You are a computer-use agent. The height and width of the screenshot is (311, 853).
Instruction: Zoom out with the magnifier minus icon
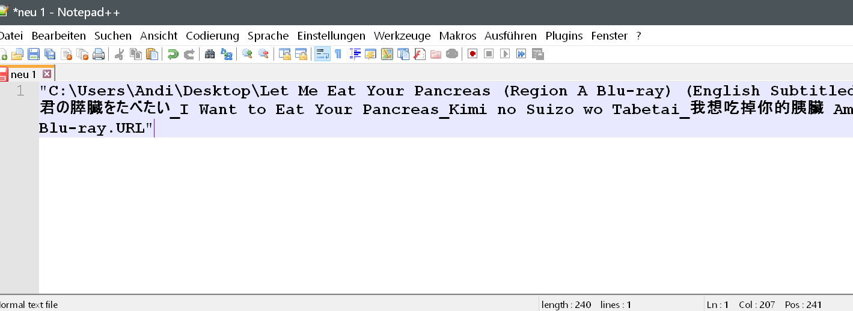263,54
